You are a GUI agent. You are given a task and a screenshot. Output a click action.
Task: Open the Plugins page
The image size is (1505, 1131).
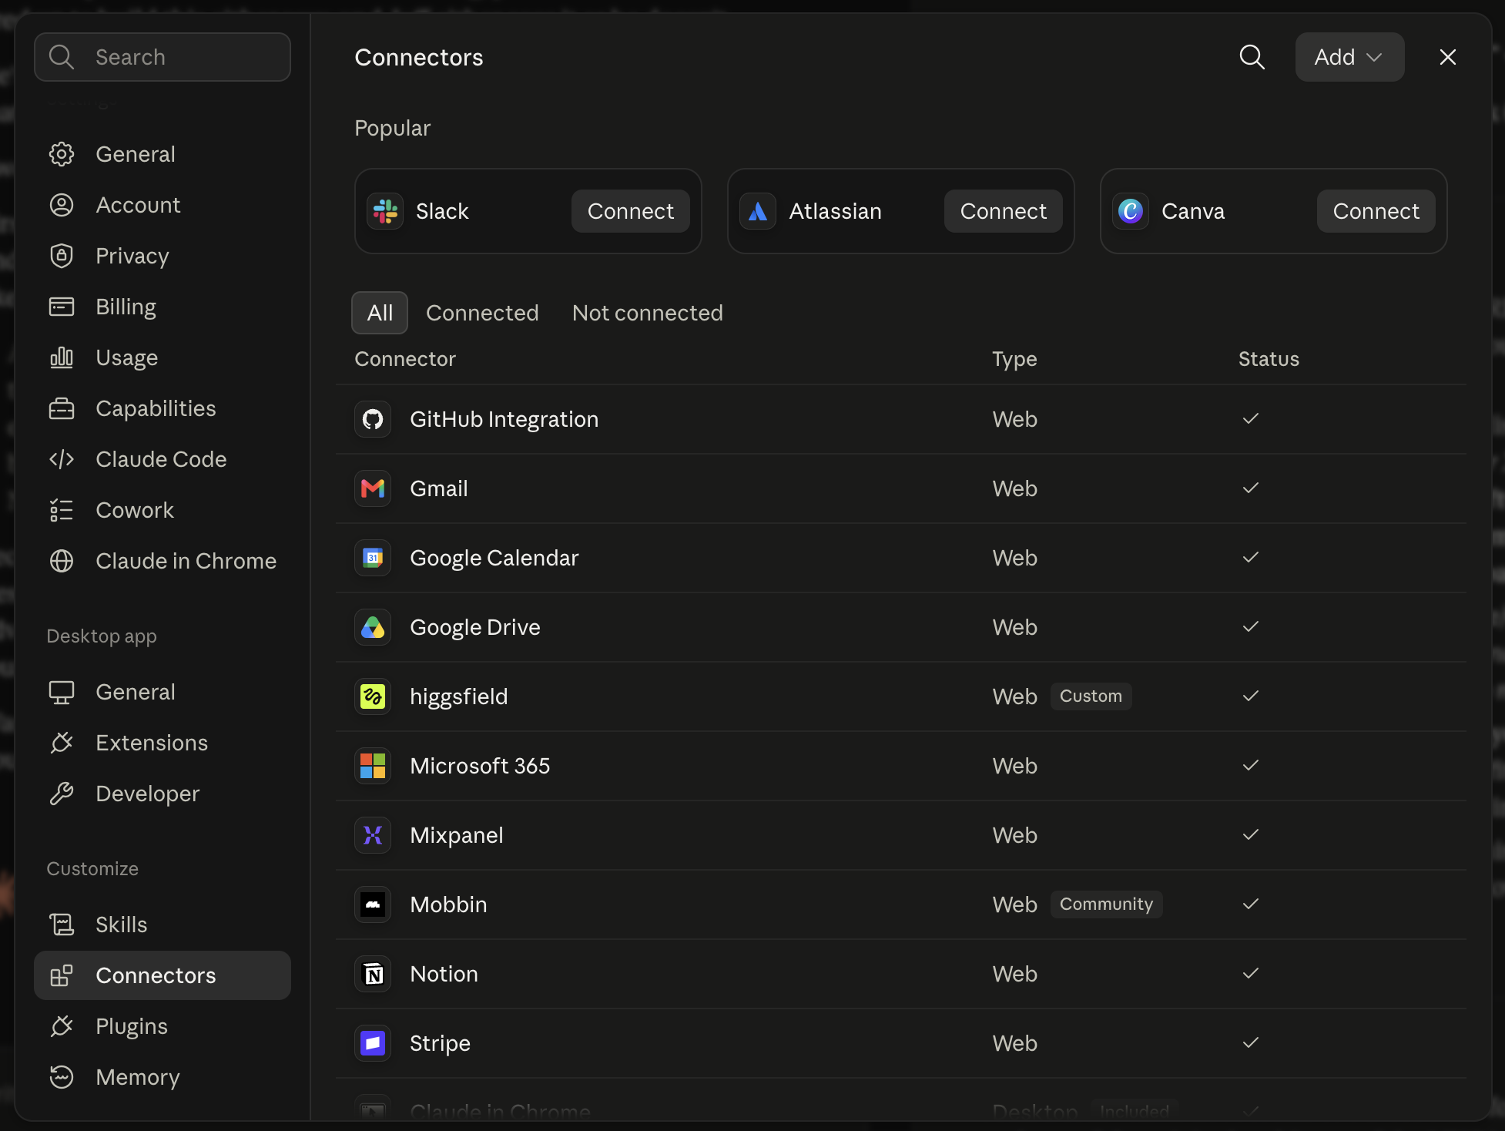coord(163,1026)
